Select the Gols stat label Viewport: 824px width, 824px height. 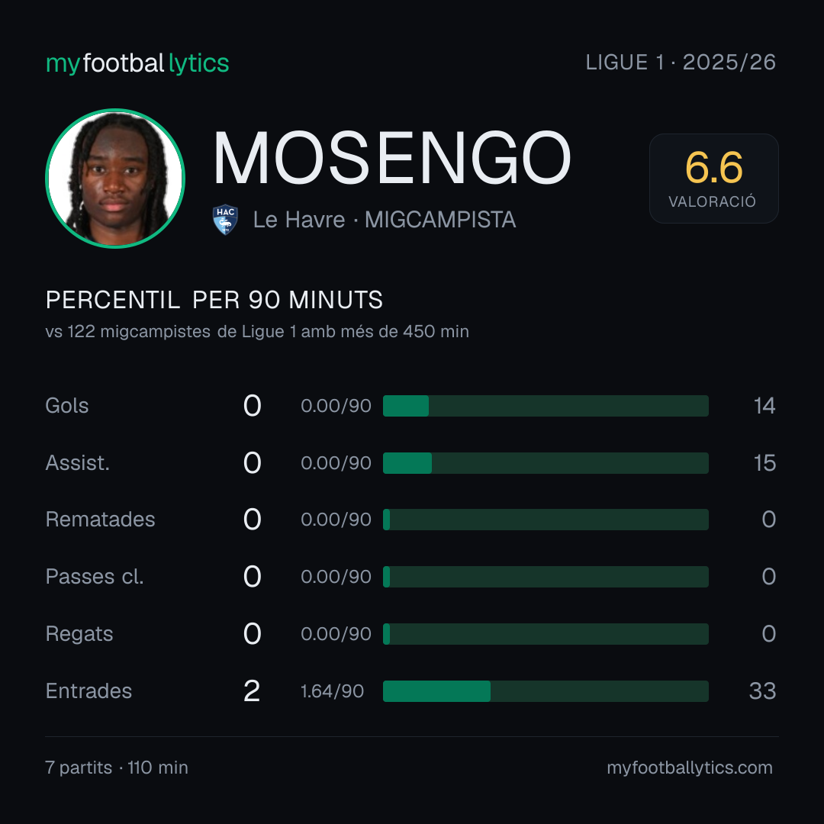(x=66, y=406)
